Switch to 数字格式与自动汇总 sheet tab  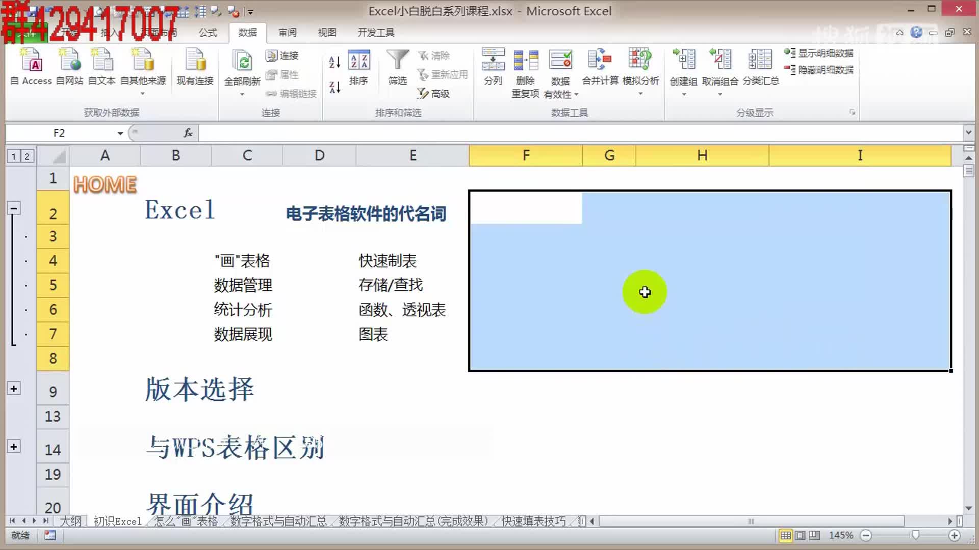278,521
